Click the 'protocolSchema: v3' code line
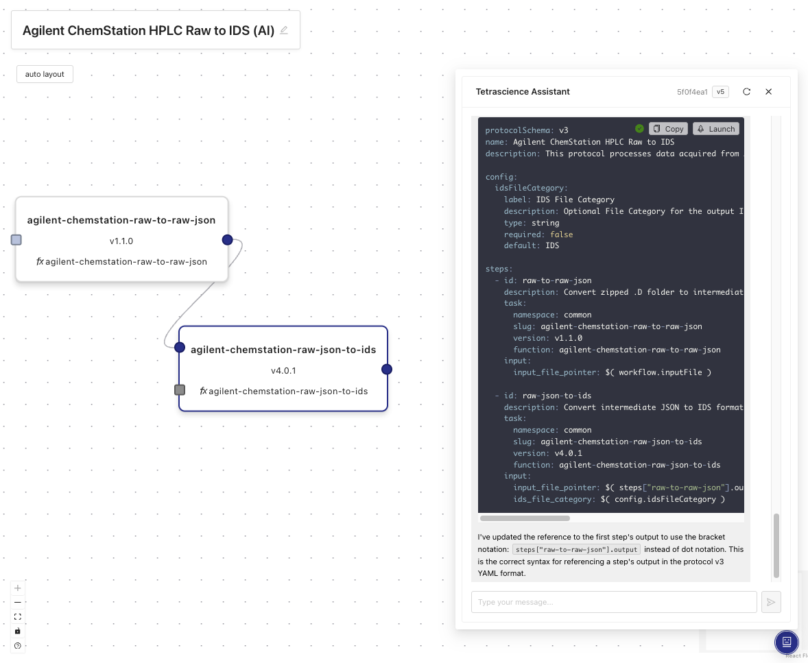Screen dimensions: 808x663 tap(527, 130)
